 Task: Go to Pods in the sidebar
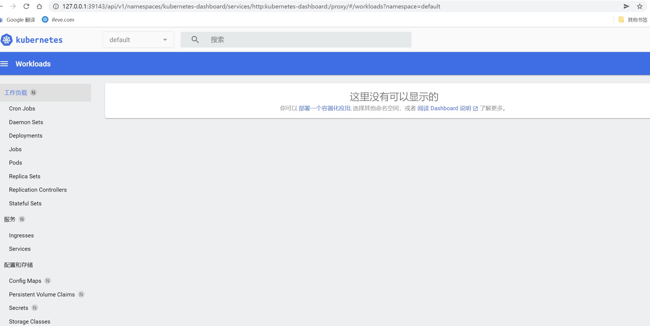click(x=15, y=163)
